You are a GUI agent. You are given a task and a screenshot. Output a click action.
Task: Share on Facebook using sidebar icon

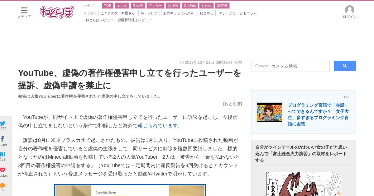[x=2, y=139]
